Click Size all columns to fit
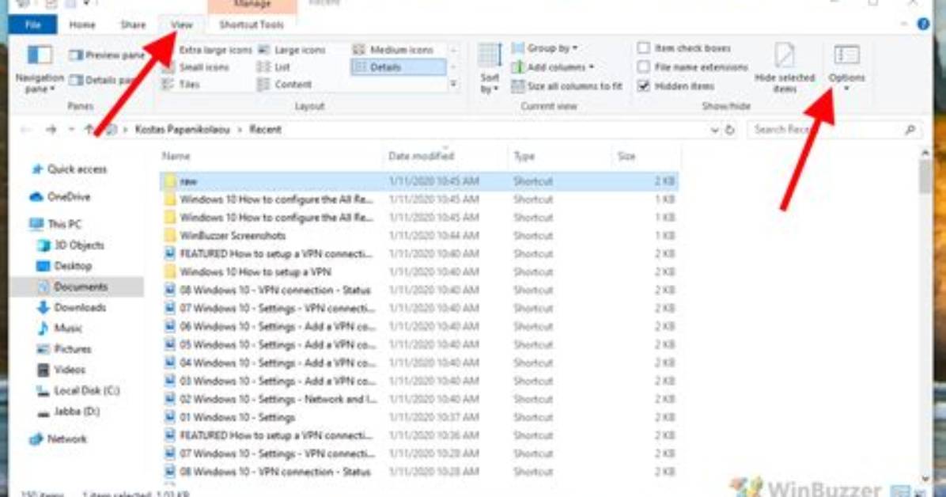Image resolution: width=946 pixels, height=497 pixels. pos(566,86)
